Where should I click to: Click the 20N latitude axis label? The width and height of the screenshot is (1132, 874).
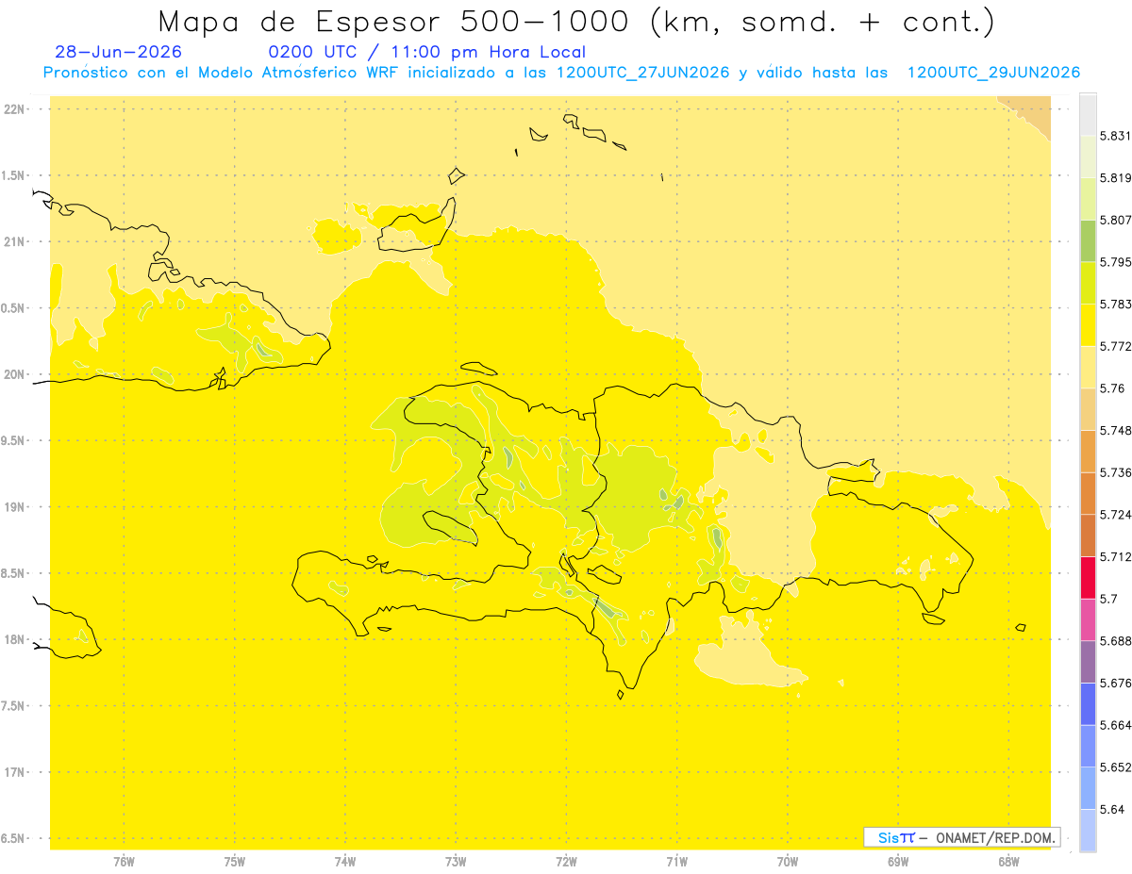[x=13, y=374]
